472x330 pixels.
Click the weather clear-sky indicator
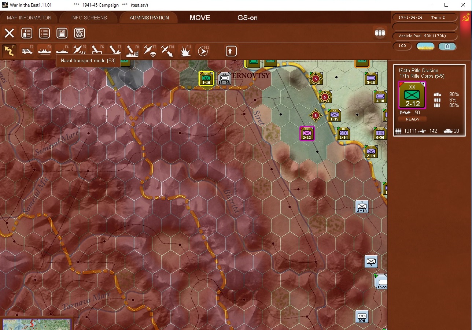(x=425, y=46)
